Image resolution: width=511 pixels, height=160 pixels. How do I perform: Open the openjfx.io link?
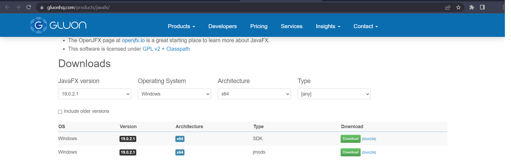tap(133, 40)
